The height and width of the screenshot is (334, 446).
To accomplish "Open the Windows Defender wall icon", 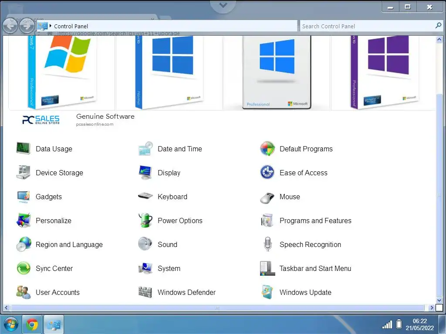I will pos(145,292).
